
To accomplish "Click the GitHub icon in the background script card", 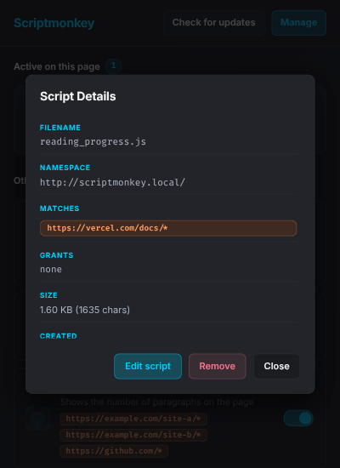I will (38, 418).
